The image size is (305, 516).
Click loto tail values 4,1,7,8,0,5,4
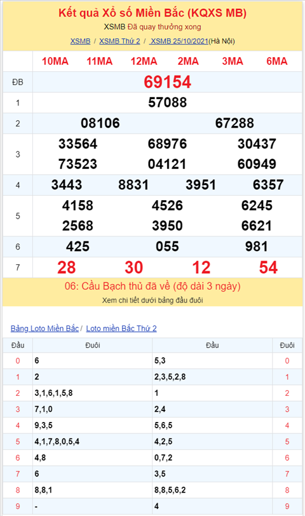click(57, 442)
